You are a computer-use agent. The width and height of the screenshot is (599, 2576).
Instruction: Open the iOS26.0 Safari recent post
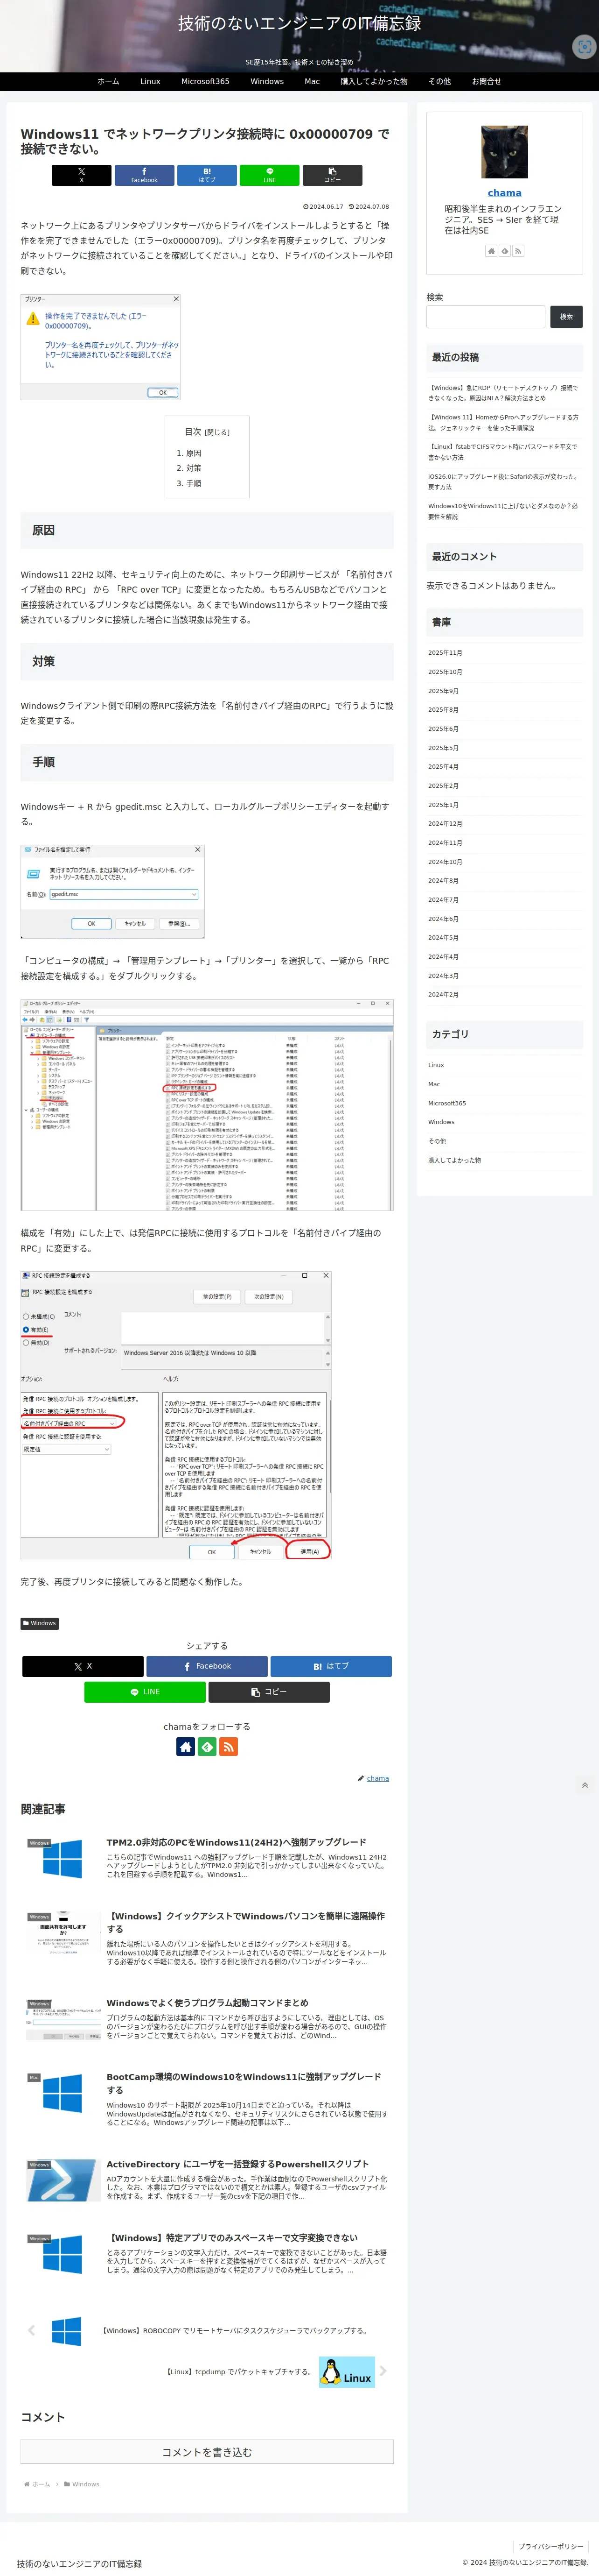point(503,482)
